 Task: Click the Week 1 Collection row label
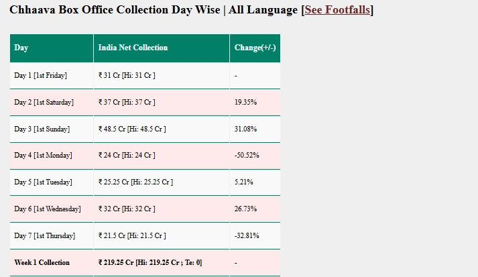coord(42,262)
